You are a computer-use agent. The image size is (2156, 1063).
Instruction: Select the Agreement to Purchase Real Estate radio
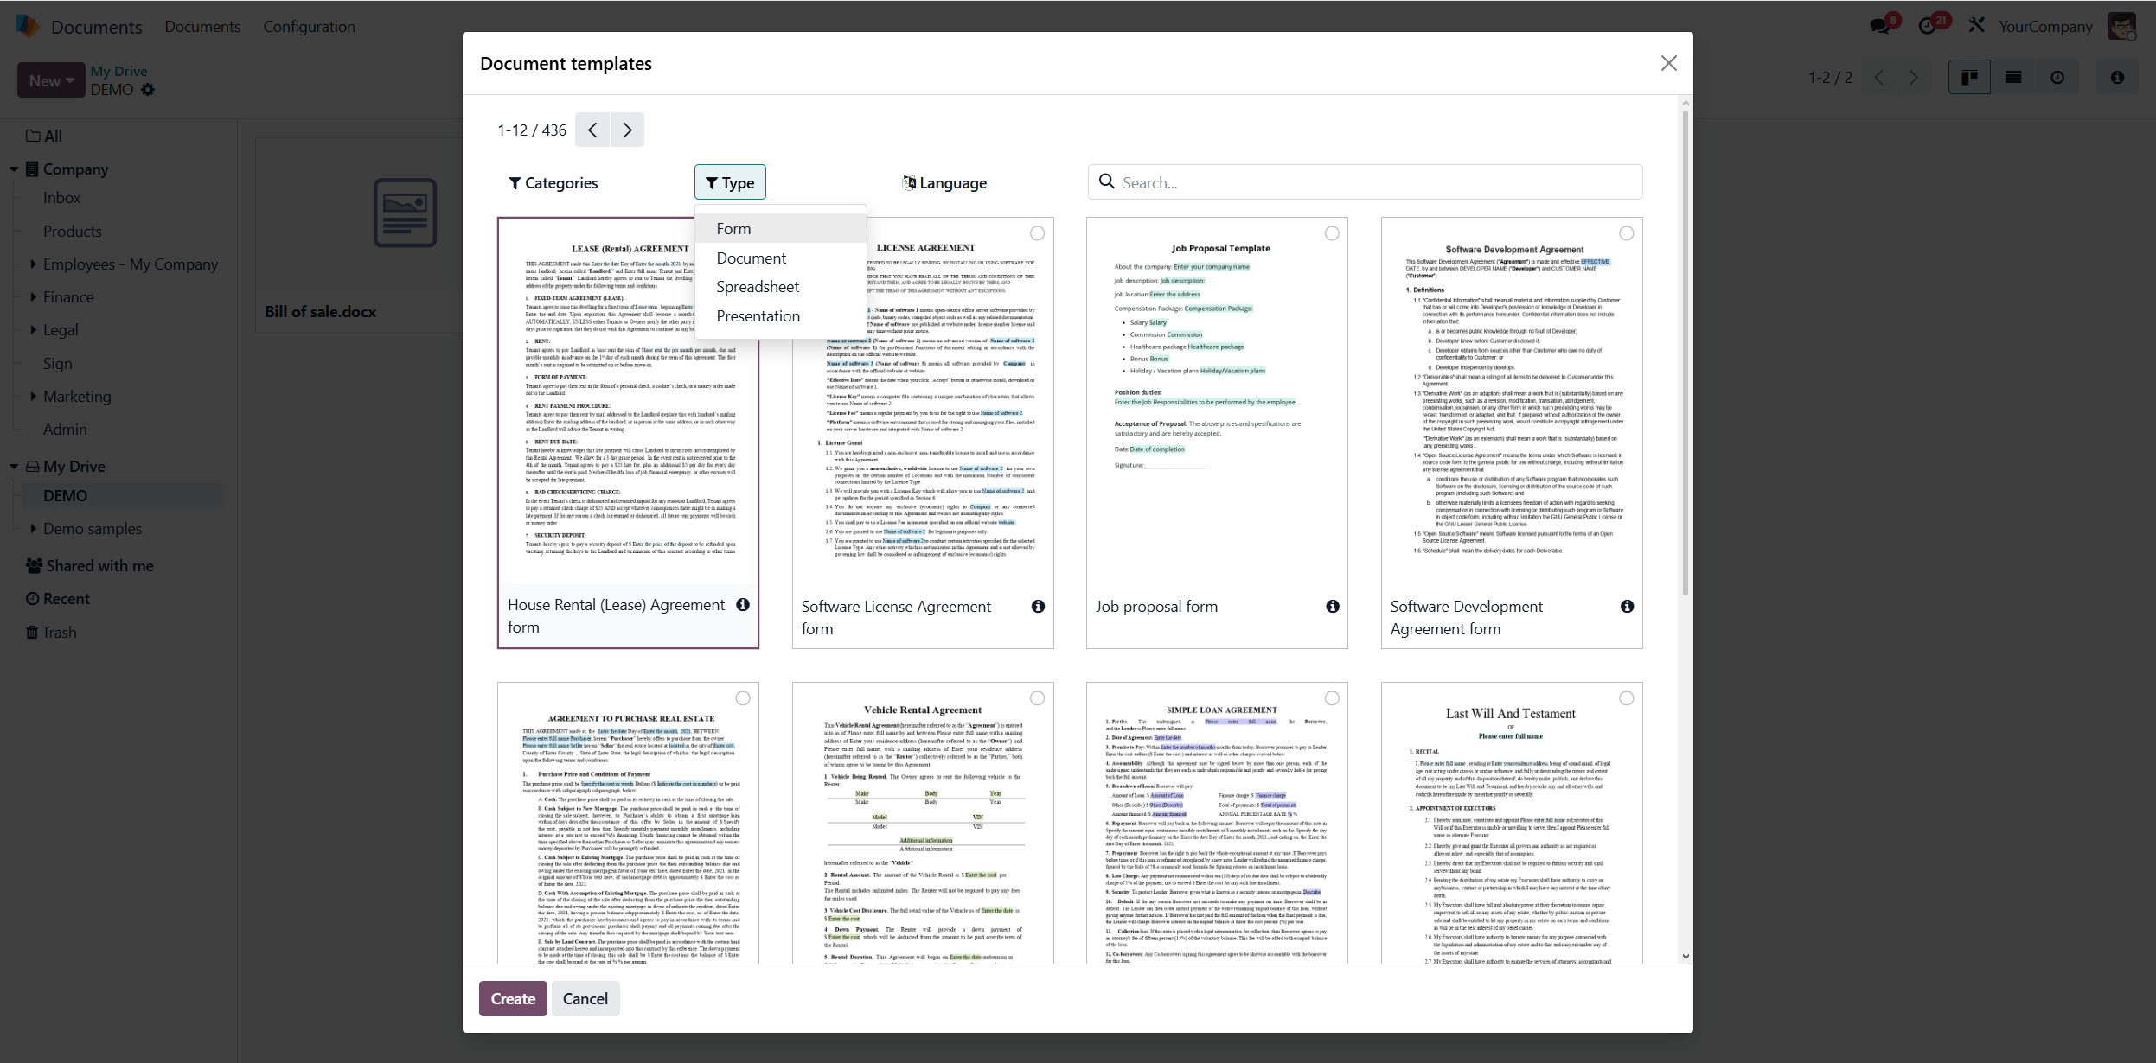tap(743, 698)
